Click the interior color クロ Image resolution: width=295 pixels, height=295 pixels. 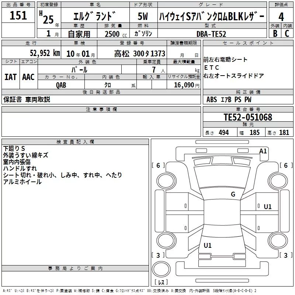click(x=108, y=85)
